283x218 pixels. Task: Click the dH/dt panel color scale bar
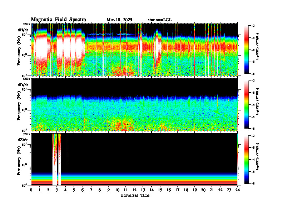(x=247, y=50)
